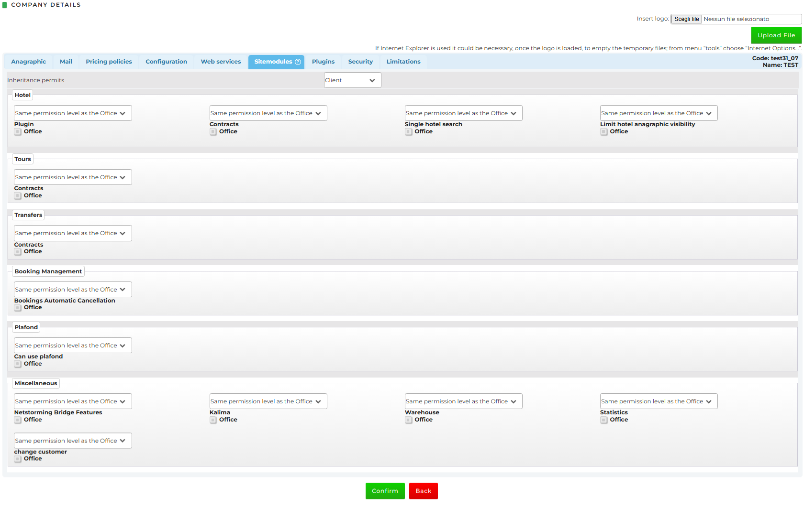Tick the Can use plafond Office checkbox
804x508 pixels.
[x=18, y=364]
